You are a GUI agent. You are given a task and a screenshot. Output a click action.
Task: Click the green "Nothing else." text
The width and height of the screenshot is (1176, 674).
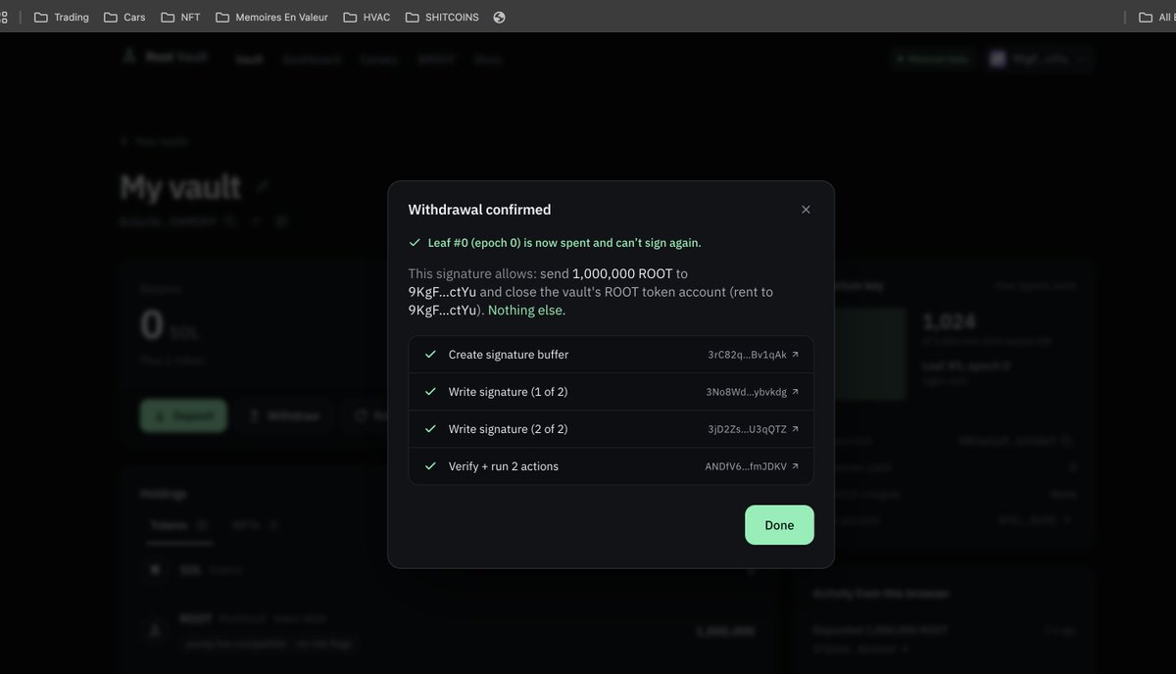pyautogui.click(x=526, y=311)
